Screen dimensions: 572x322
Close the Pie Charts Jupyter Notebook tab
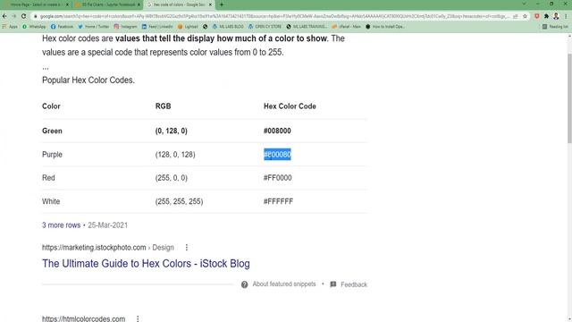[x=139, y=4]
